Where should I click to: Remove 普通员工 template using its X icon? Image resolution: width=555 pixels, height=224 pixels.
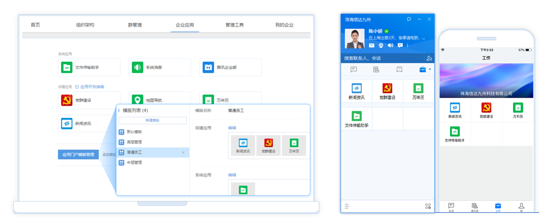[x=183, y=152]
